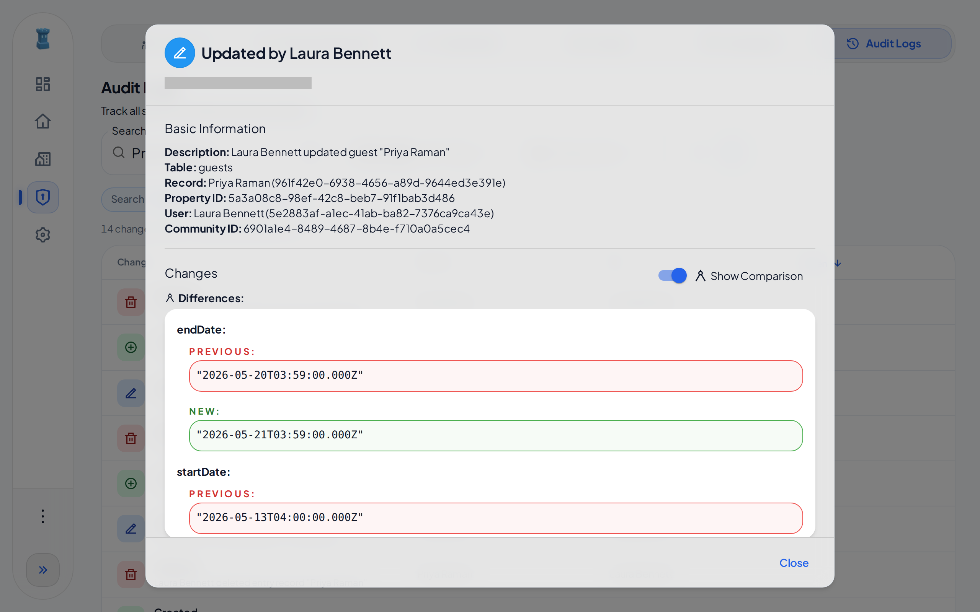Click the history clock icon on Audit Logs
The width and height of the screenshot is (980, 612).
(853, 44)
